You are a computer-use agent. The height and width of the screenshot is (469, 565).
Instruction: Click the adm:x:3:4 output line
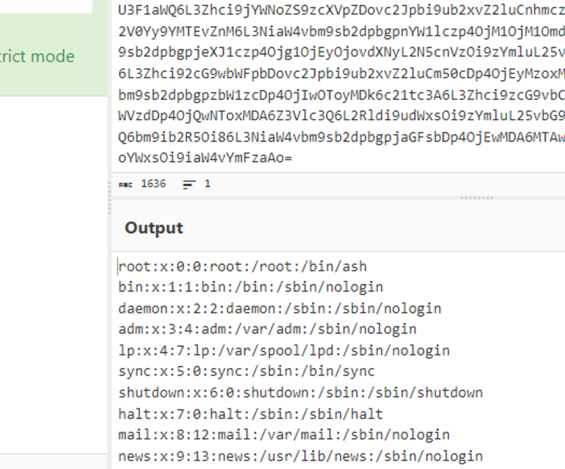(x=267, y=329)
